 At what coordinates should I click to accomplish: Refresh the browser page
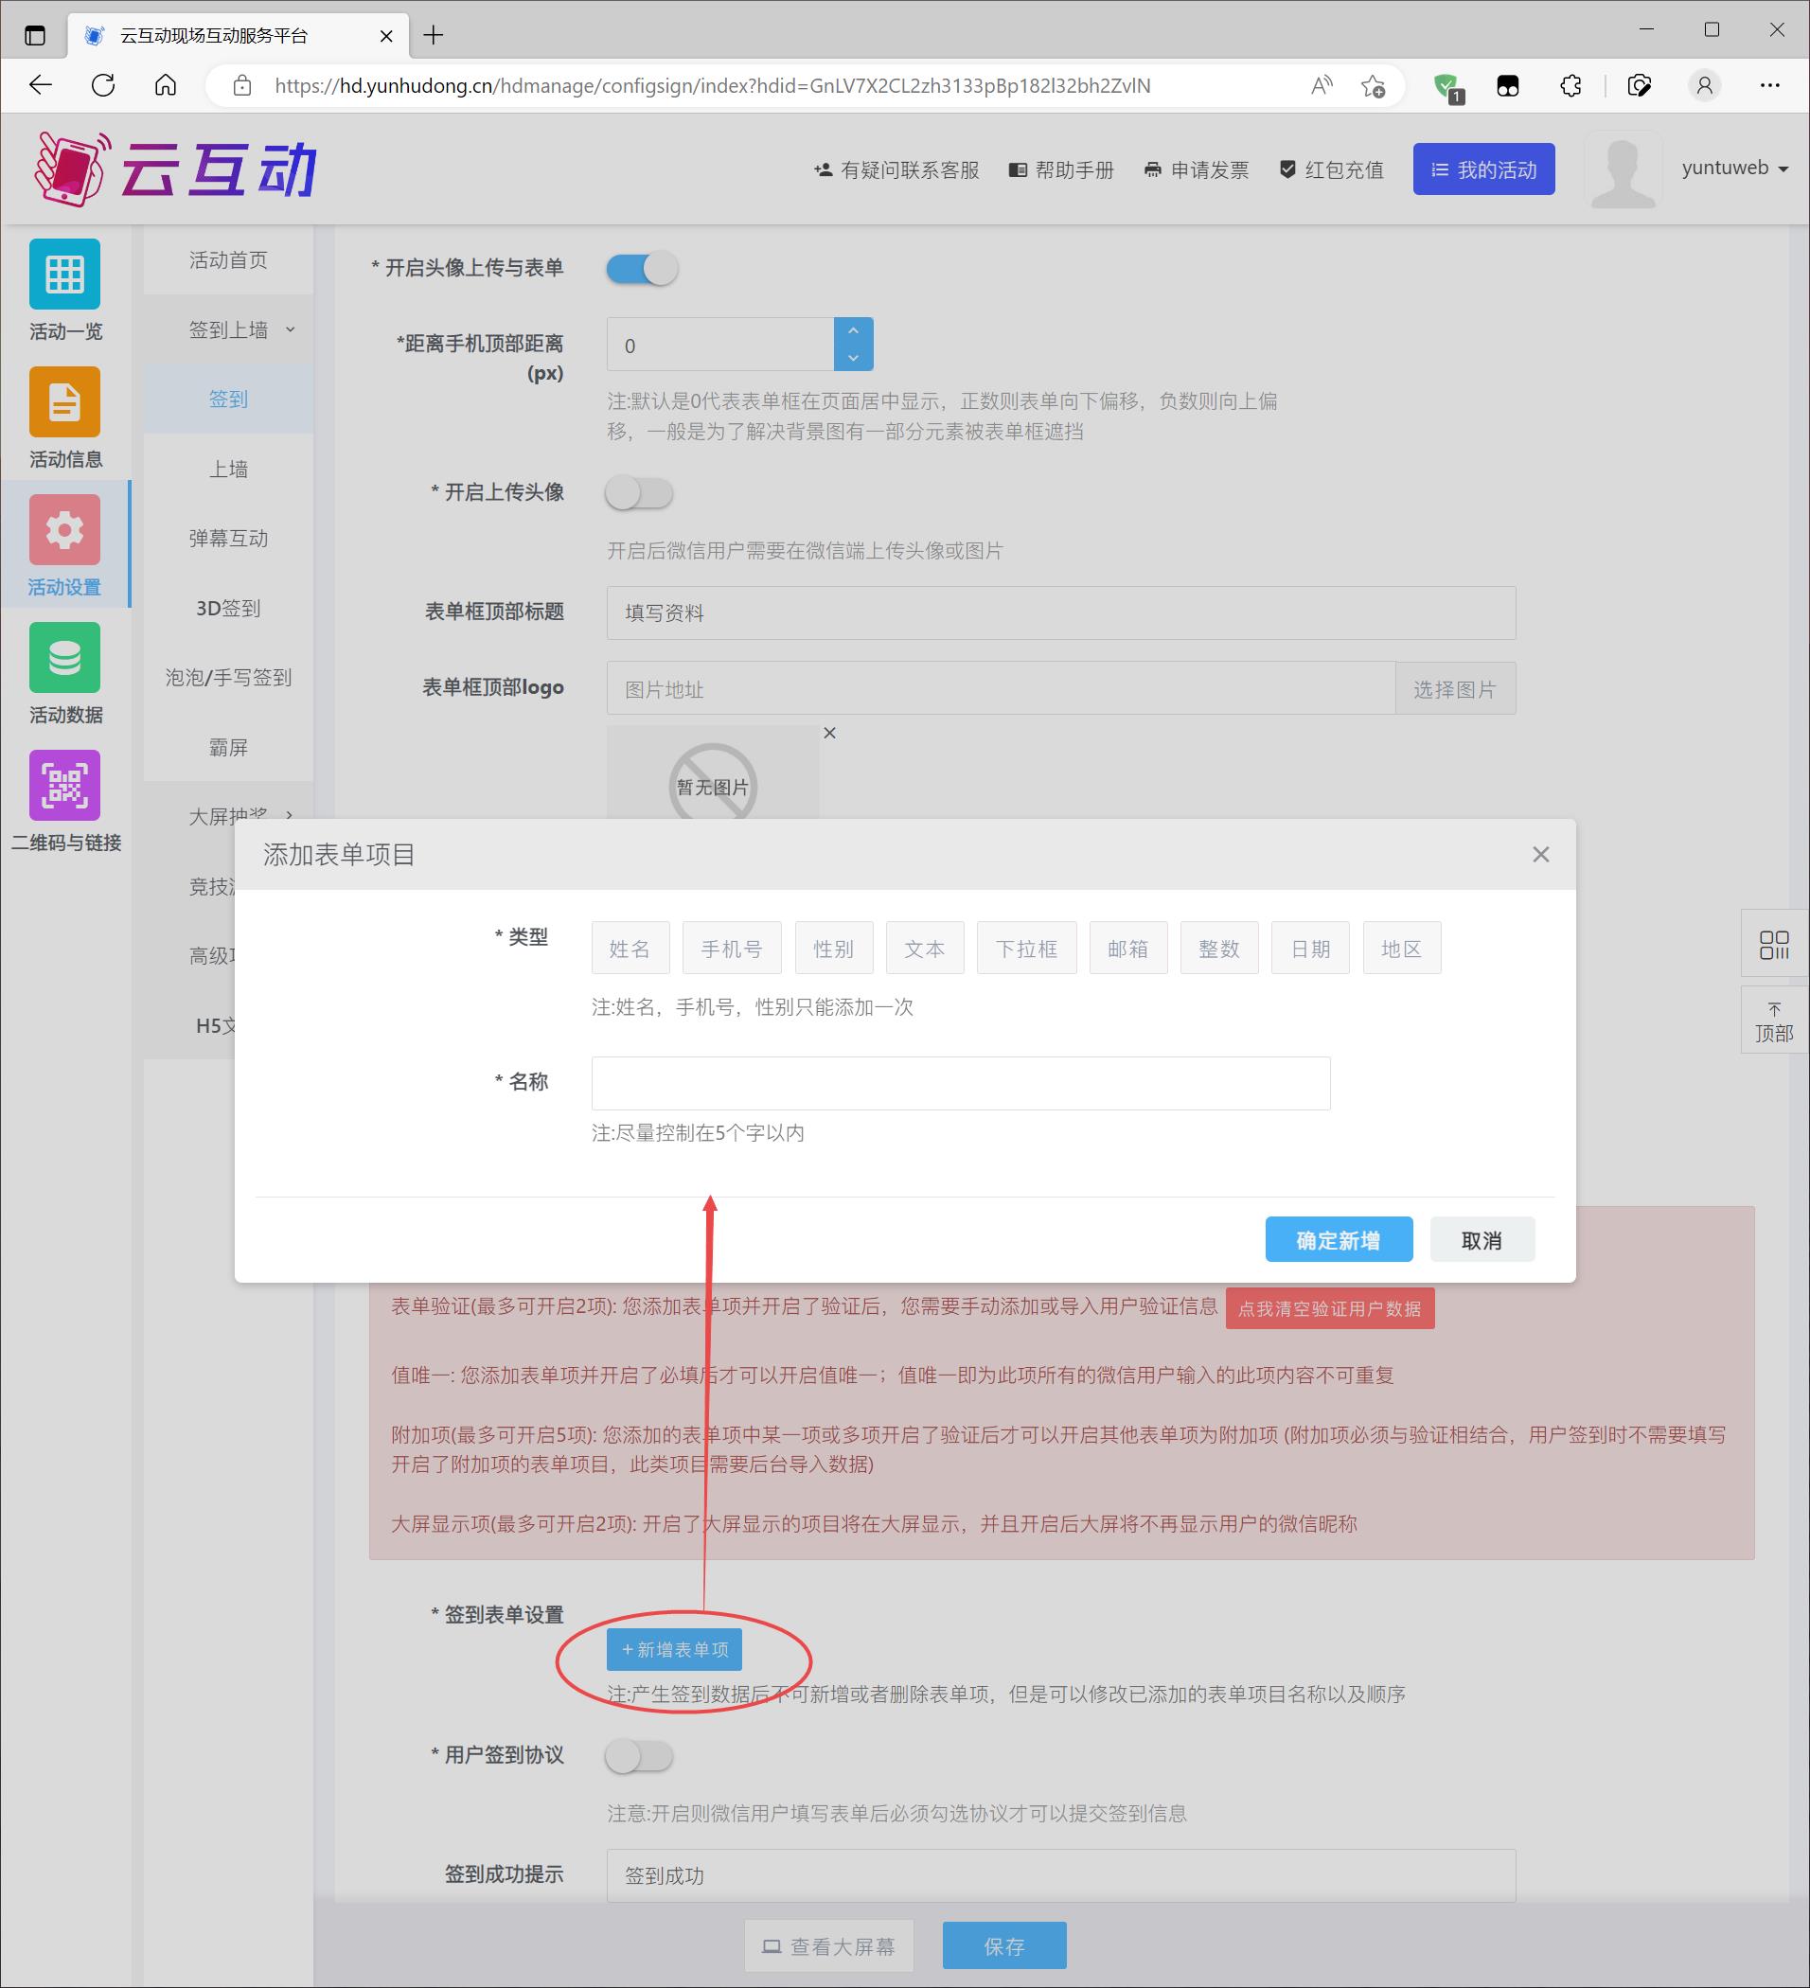pyautogui.click(x=103, y=86)
